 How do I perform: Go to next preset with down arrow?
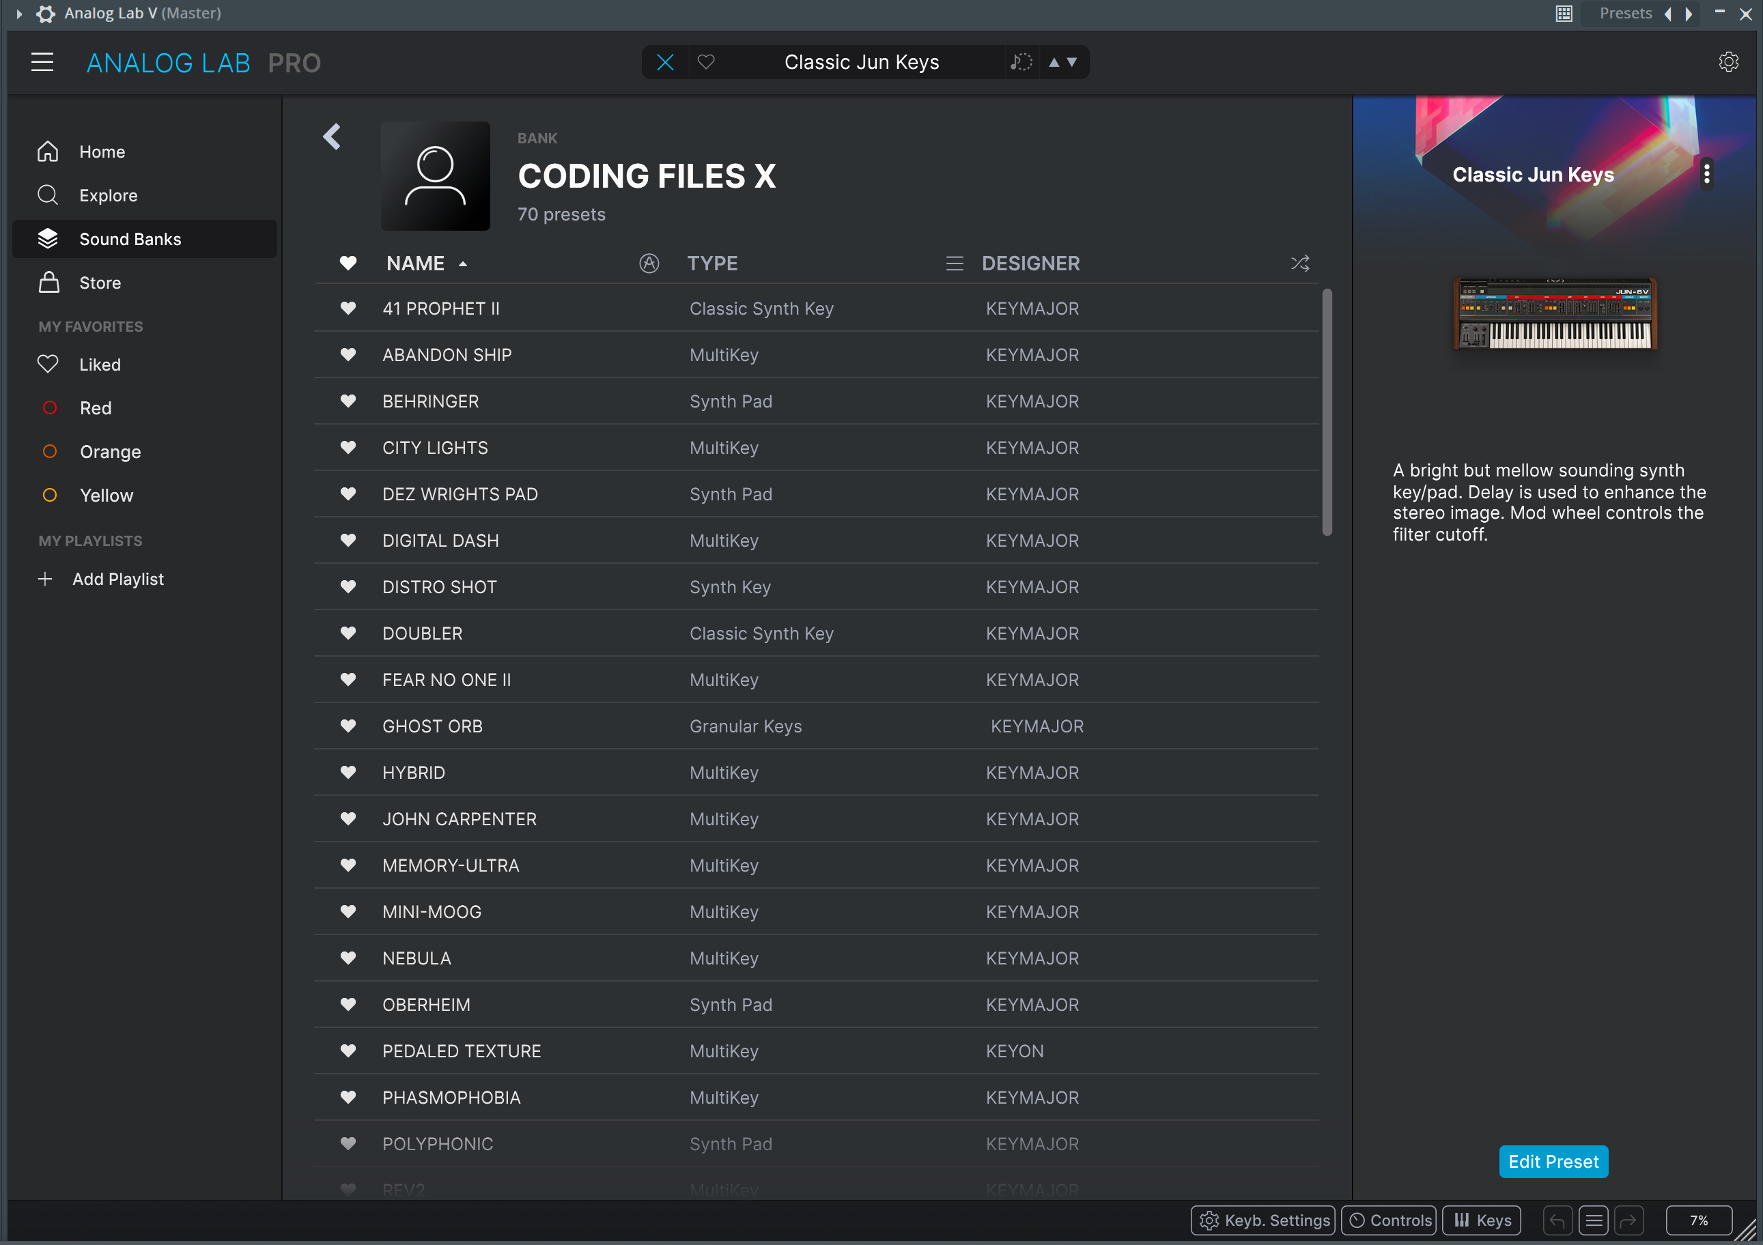pos(1072,62)
